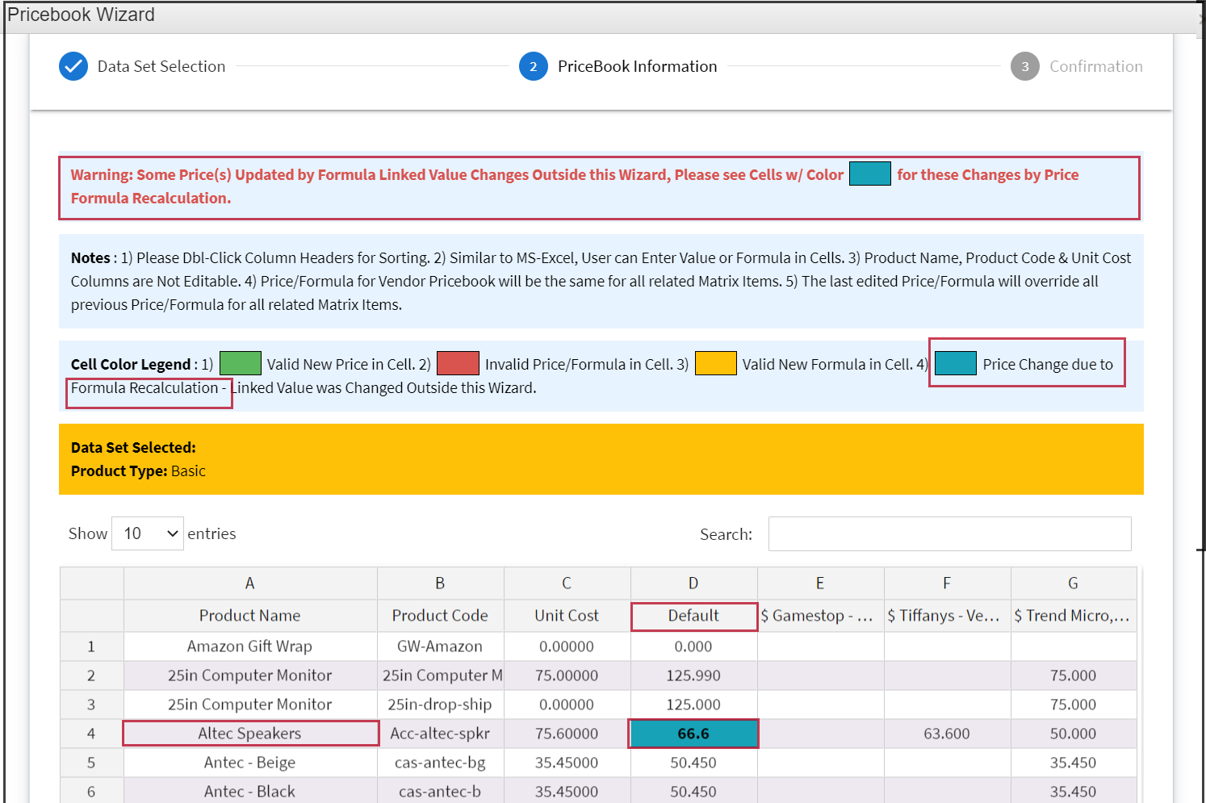Click the Data Set Selection checkmark step icon
Image resolution: width=1206 pixels, height=803 pixels.
coord(73,66)
